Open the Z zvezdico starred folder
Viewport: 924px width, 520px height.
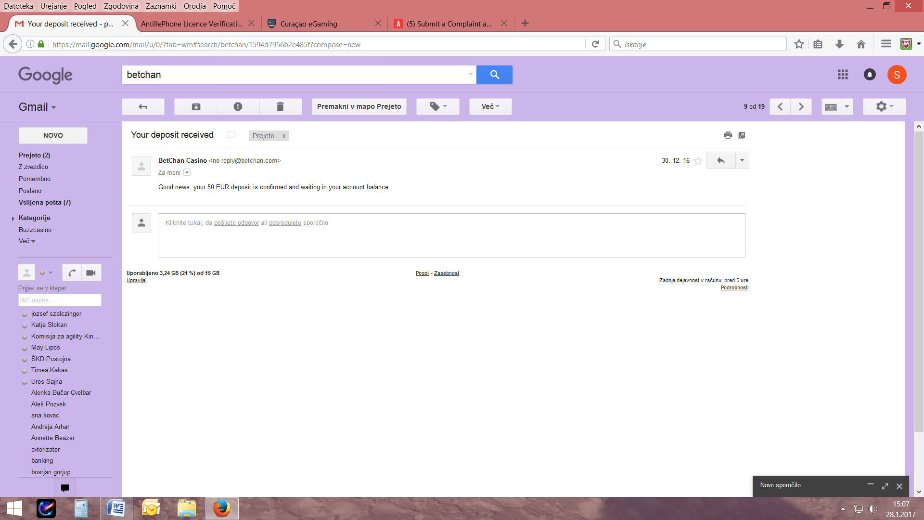tap(33, 167)
